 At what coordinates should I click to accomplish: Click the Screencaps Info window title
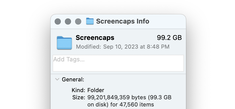point(123,21)
